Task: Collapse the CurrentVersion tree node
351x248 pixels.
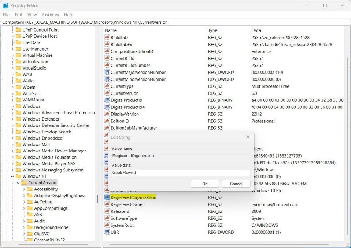Action: [18, 183]
